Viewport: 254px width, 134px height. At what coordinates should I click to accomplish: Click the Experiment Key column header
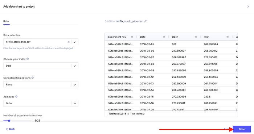click(x=117, y=37)
